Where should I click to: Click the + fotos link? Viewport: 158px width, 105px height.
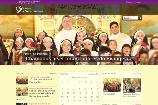coord(137,73)
